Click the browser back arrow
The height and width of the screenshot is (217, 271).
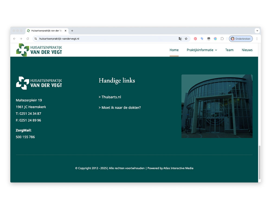14,39
